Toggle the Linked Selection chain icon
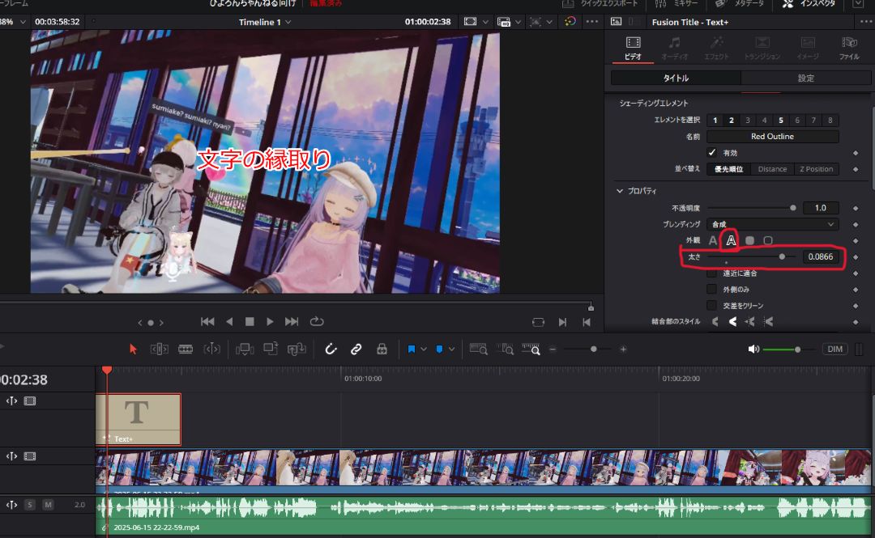Image resolution: width=875 pixels, height=538 pixels. (x=356, y=349)
